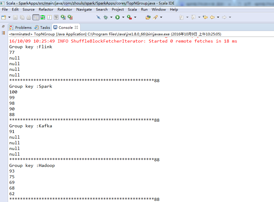Click the text cursor page toolbar icon

coord(49,17)
